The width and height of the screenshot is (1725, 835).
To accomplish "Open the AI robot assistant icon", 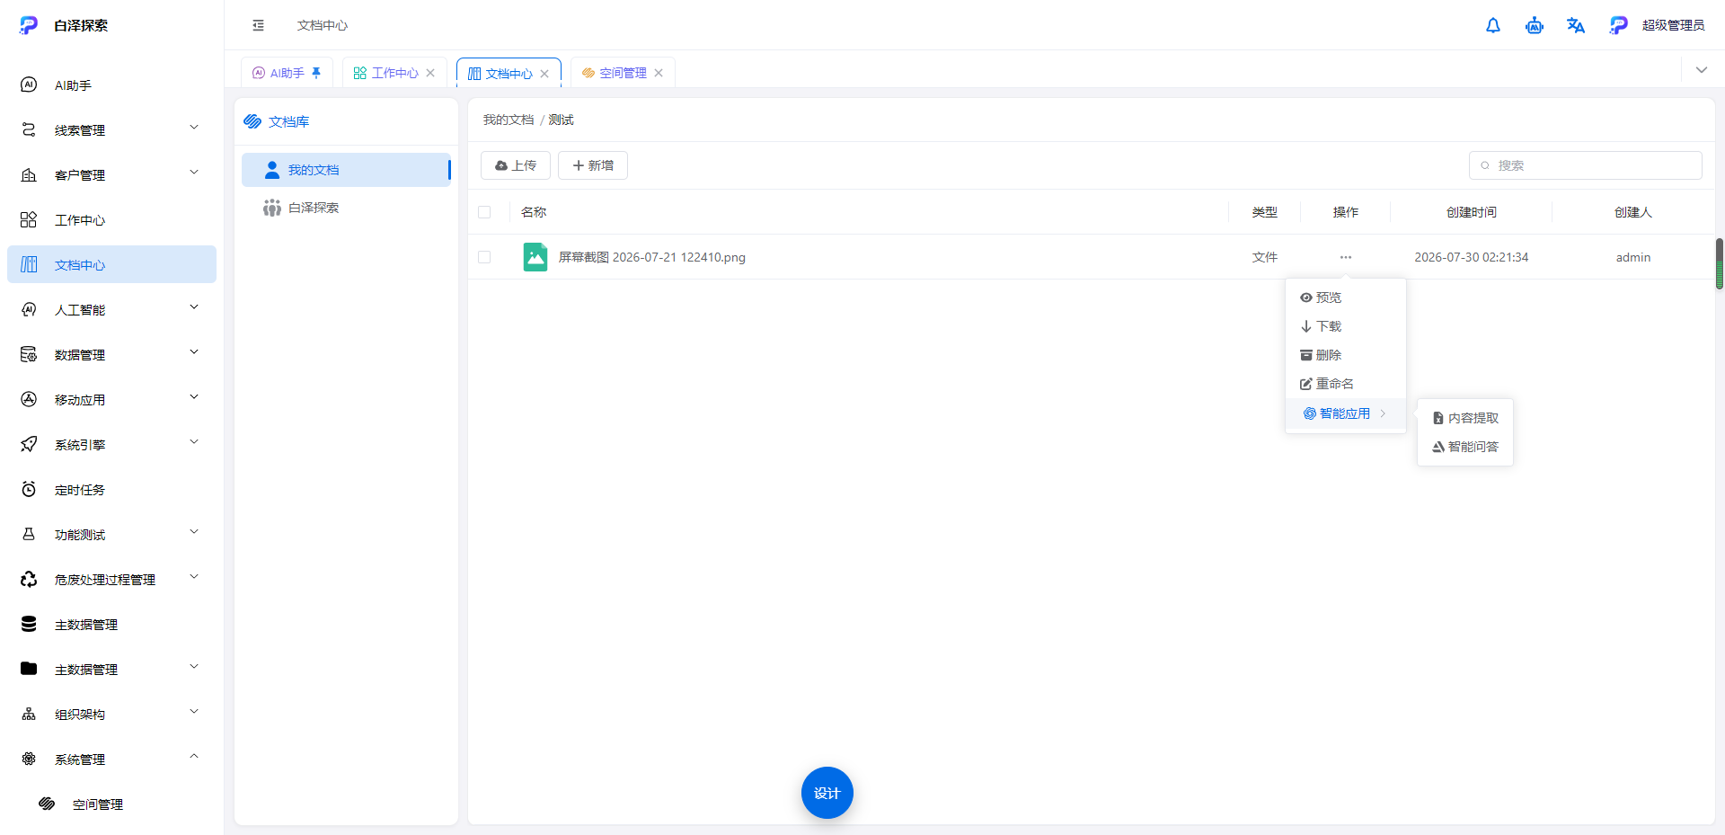I will pos(1535,25).
